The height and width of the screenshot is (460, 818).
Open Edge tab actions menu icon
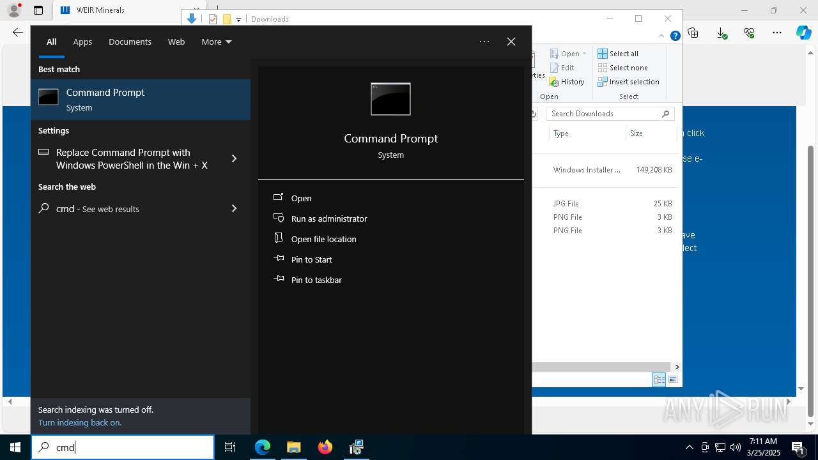tap(38, 10)
